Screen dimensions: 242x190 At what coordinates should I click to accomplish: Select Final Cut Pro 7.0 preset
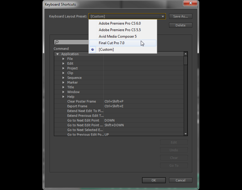123,43
